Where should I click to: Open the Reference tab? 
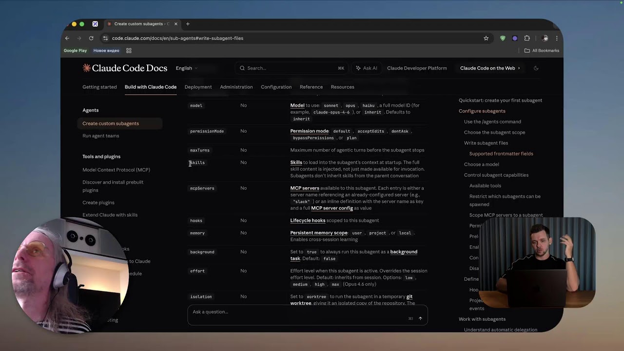pos(311,87)
